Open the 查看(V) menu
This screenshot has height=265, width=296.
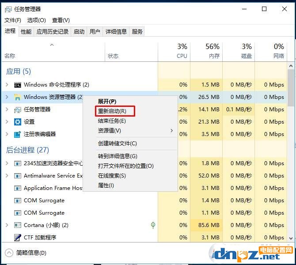[61, 20]
